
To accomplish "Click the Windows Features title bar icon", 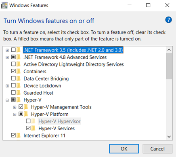I will pos(4,5).
